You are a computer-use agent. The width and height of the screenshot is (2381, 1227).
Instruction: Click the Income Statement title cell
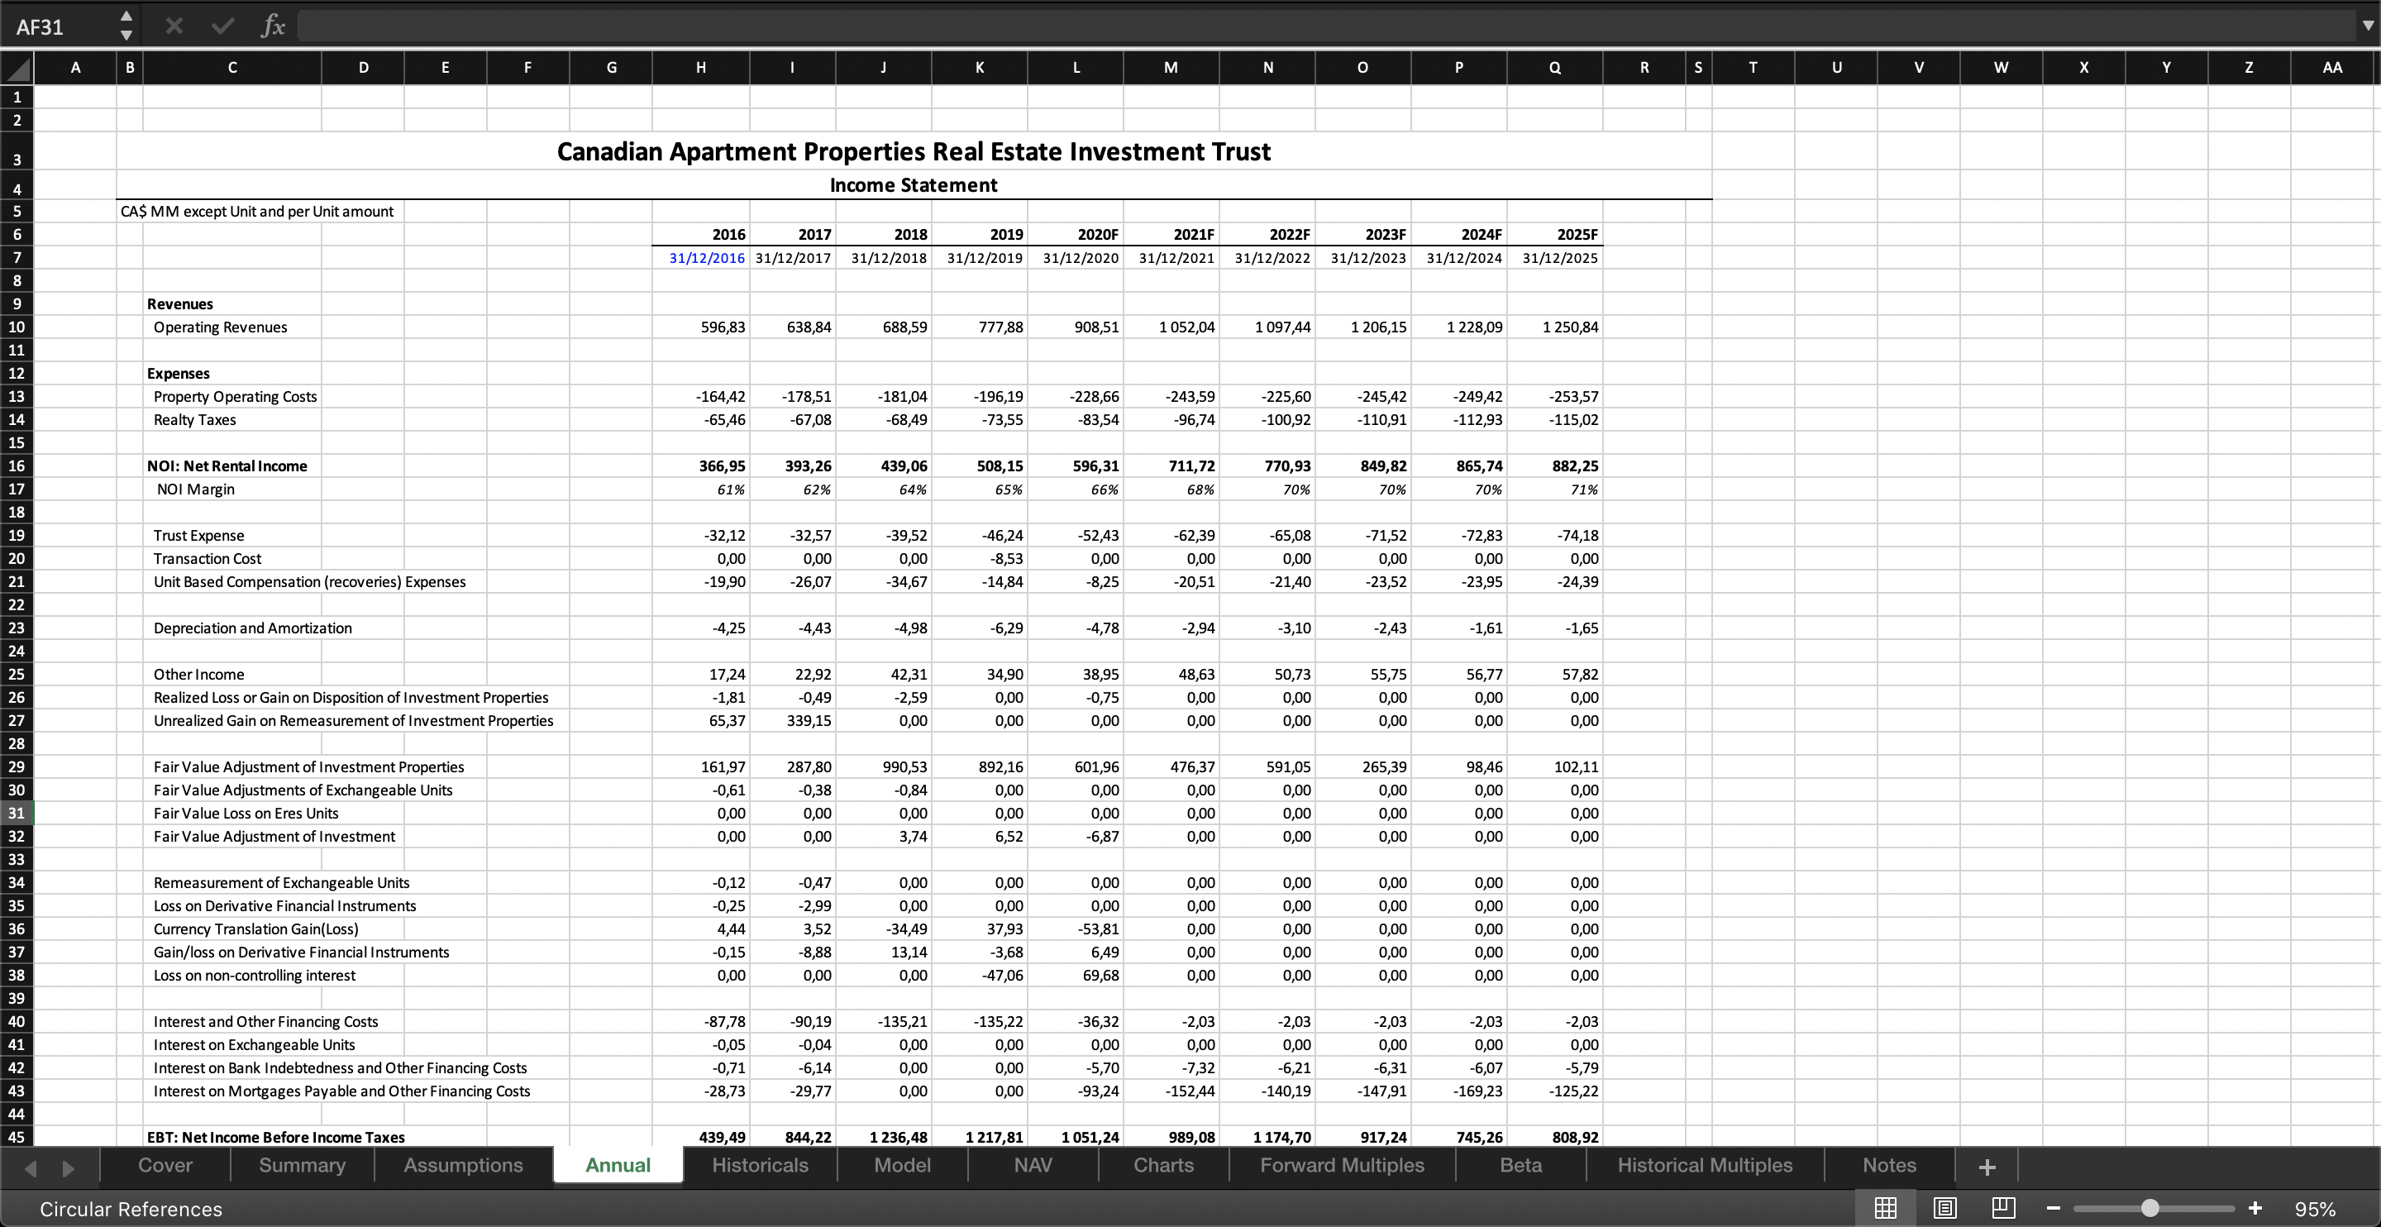[914, 185]
